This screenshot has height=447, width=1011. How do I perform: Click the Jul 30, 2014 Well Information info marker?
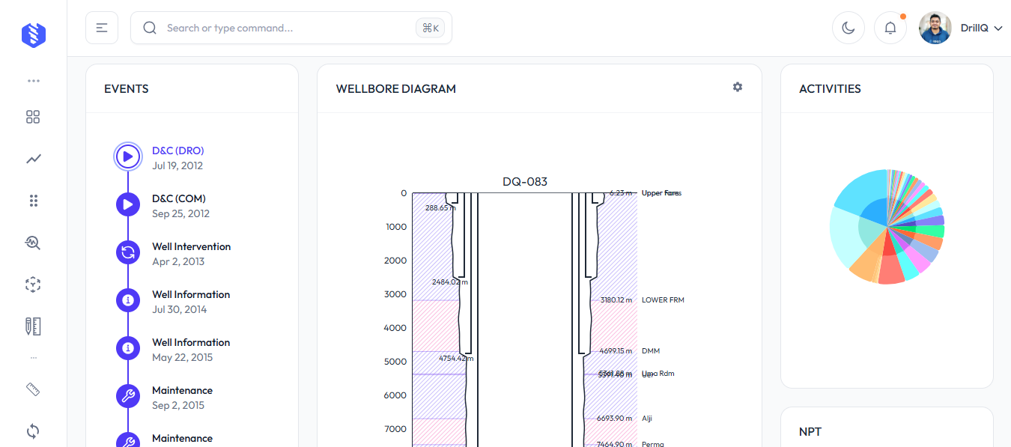tap(128, 300)
